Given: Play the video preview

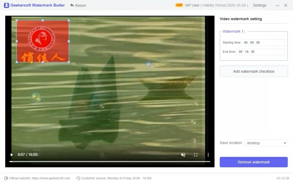Looking at the screenshot, I should (12, 155).
